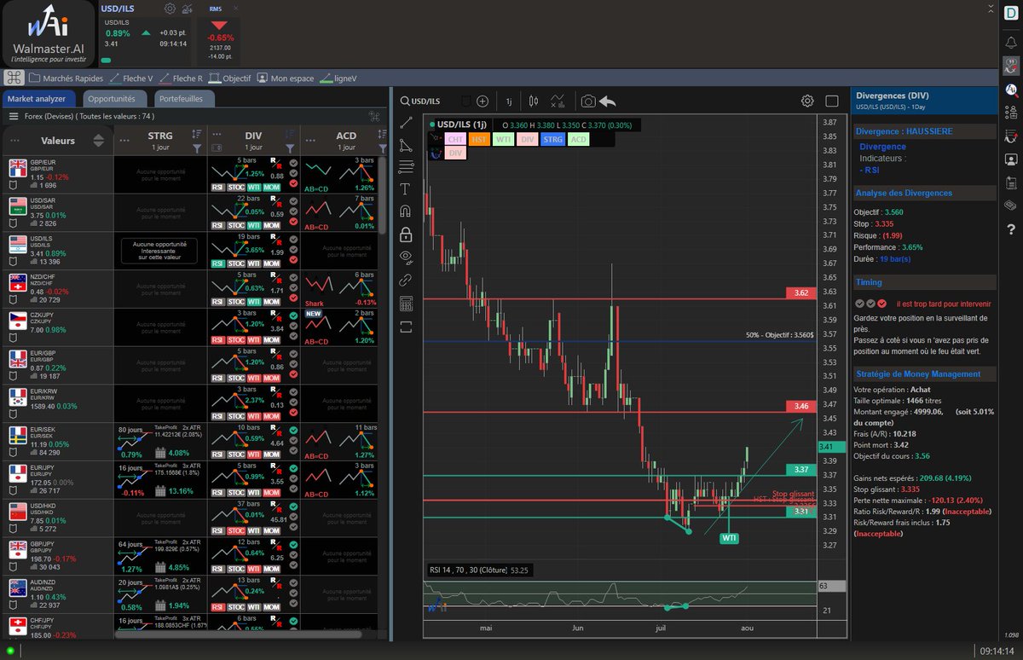
Task: Open Marchés Rapides folder
Action: tap(66, 78)
